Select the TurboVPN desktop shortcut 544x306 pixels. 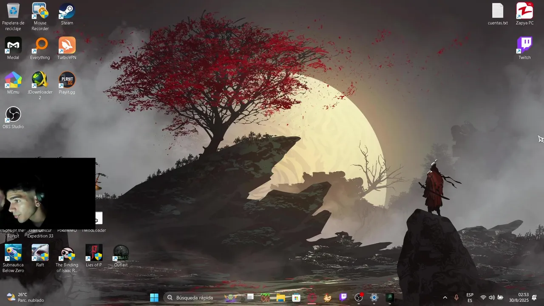[x=67, y=48]
